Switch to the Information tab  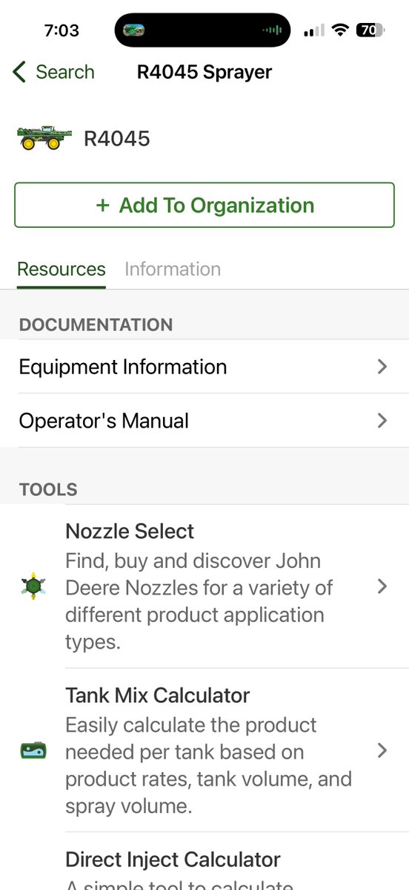[x=173, y=269]
